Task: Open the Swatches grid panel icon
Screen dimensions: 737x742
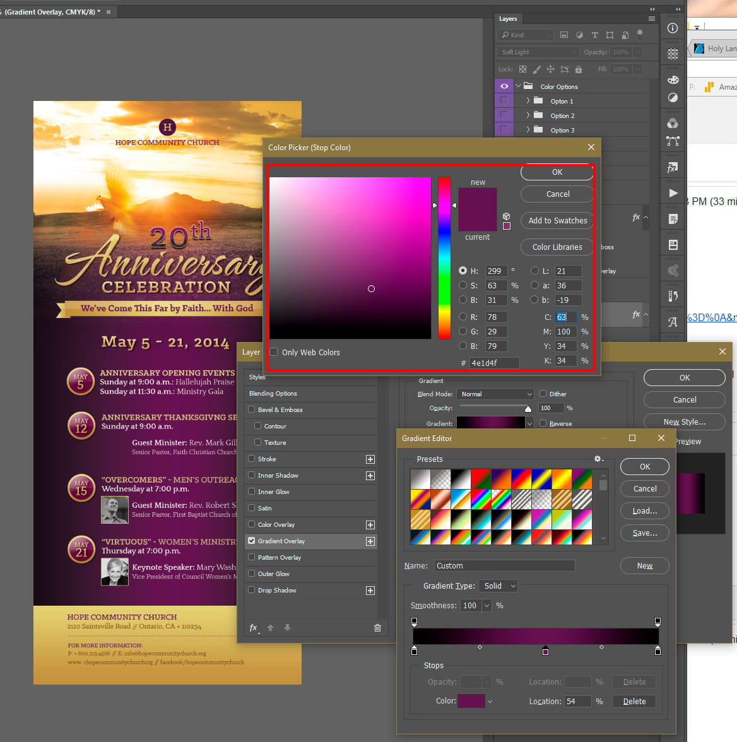Action: 673,54
